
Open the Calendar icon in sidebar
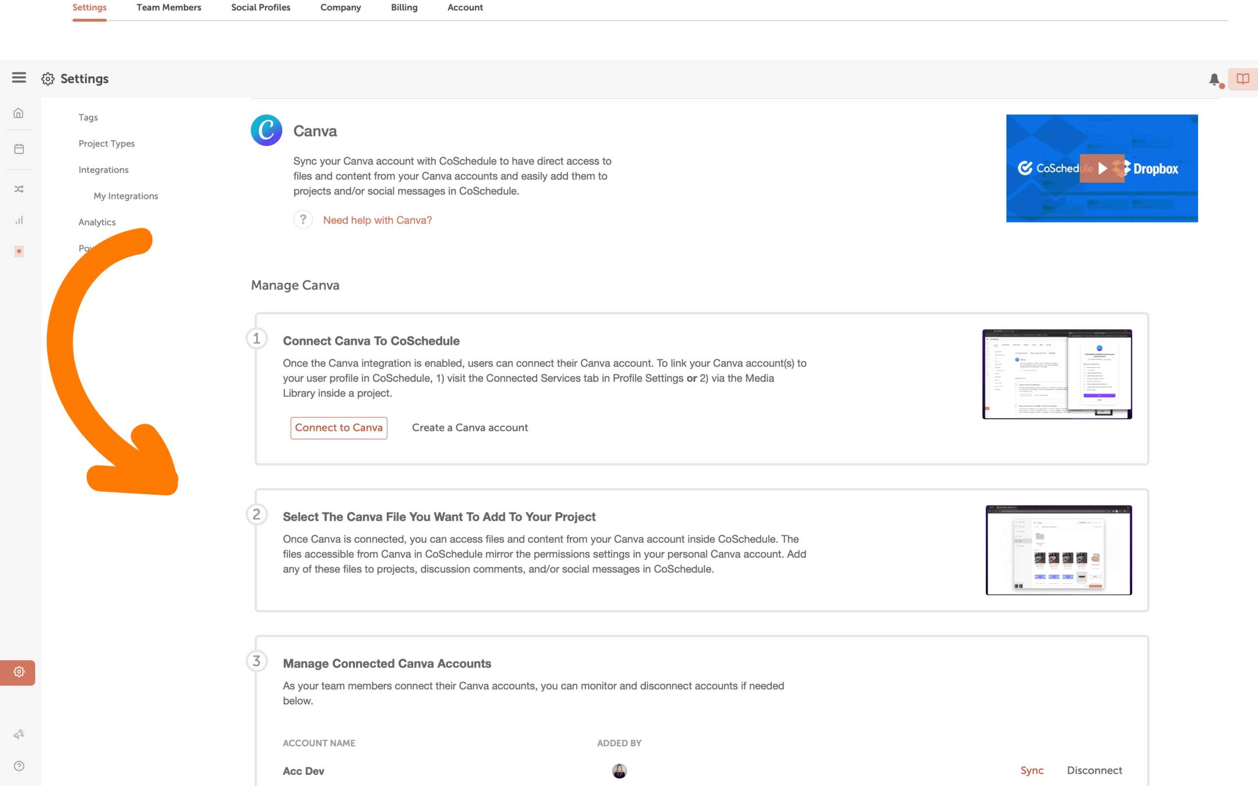(x=19, y=149)
